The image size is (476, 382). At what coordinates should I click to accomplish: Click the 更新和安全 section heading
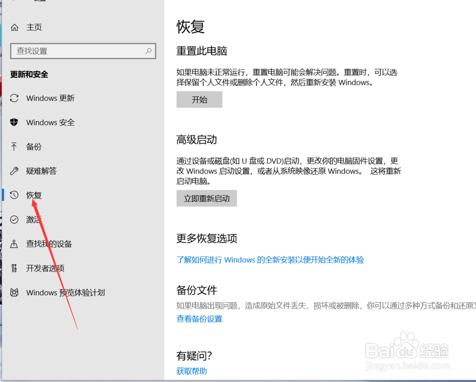tap(29, 74)
